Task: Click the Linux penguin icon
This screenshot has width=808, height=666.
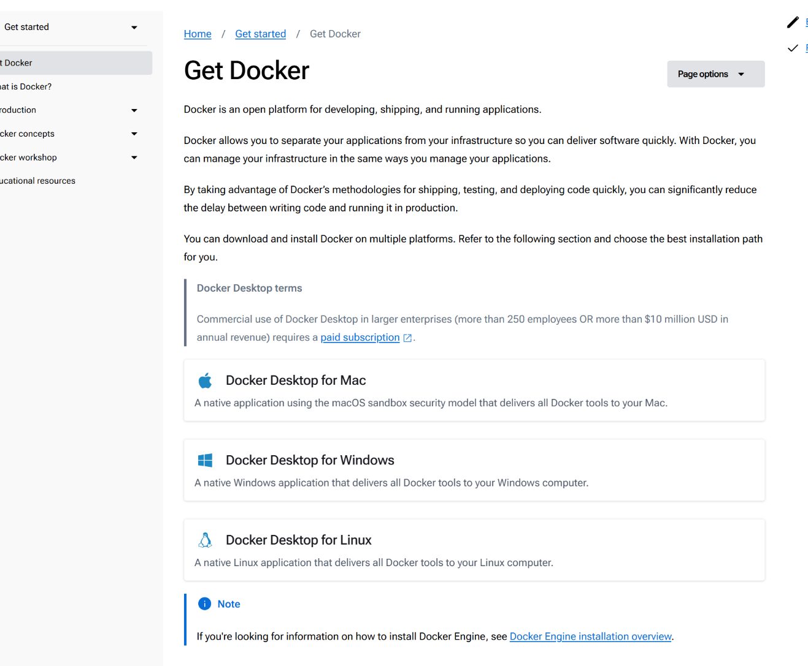Action: click(x=205, y=540)
